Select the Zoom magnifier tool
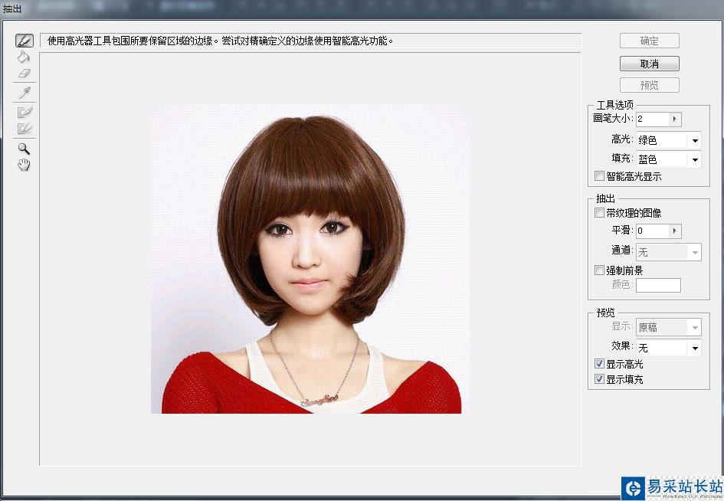The width and height of the screenshot is (724, 501). click(24, 149)
